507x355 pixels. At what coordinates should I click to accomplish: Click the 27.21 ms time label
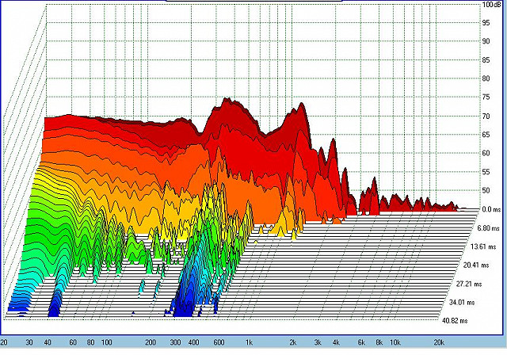pyautogui.click(x=469, y=284)
